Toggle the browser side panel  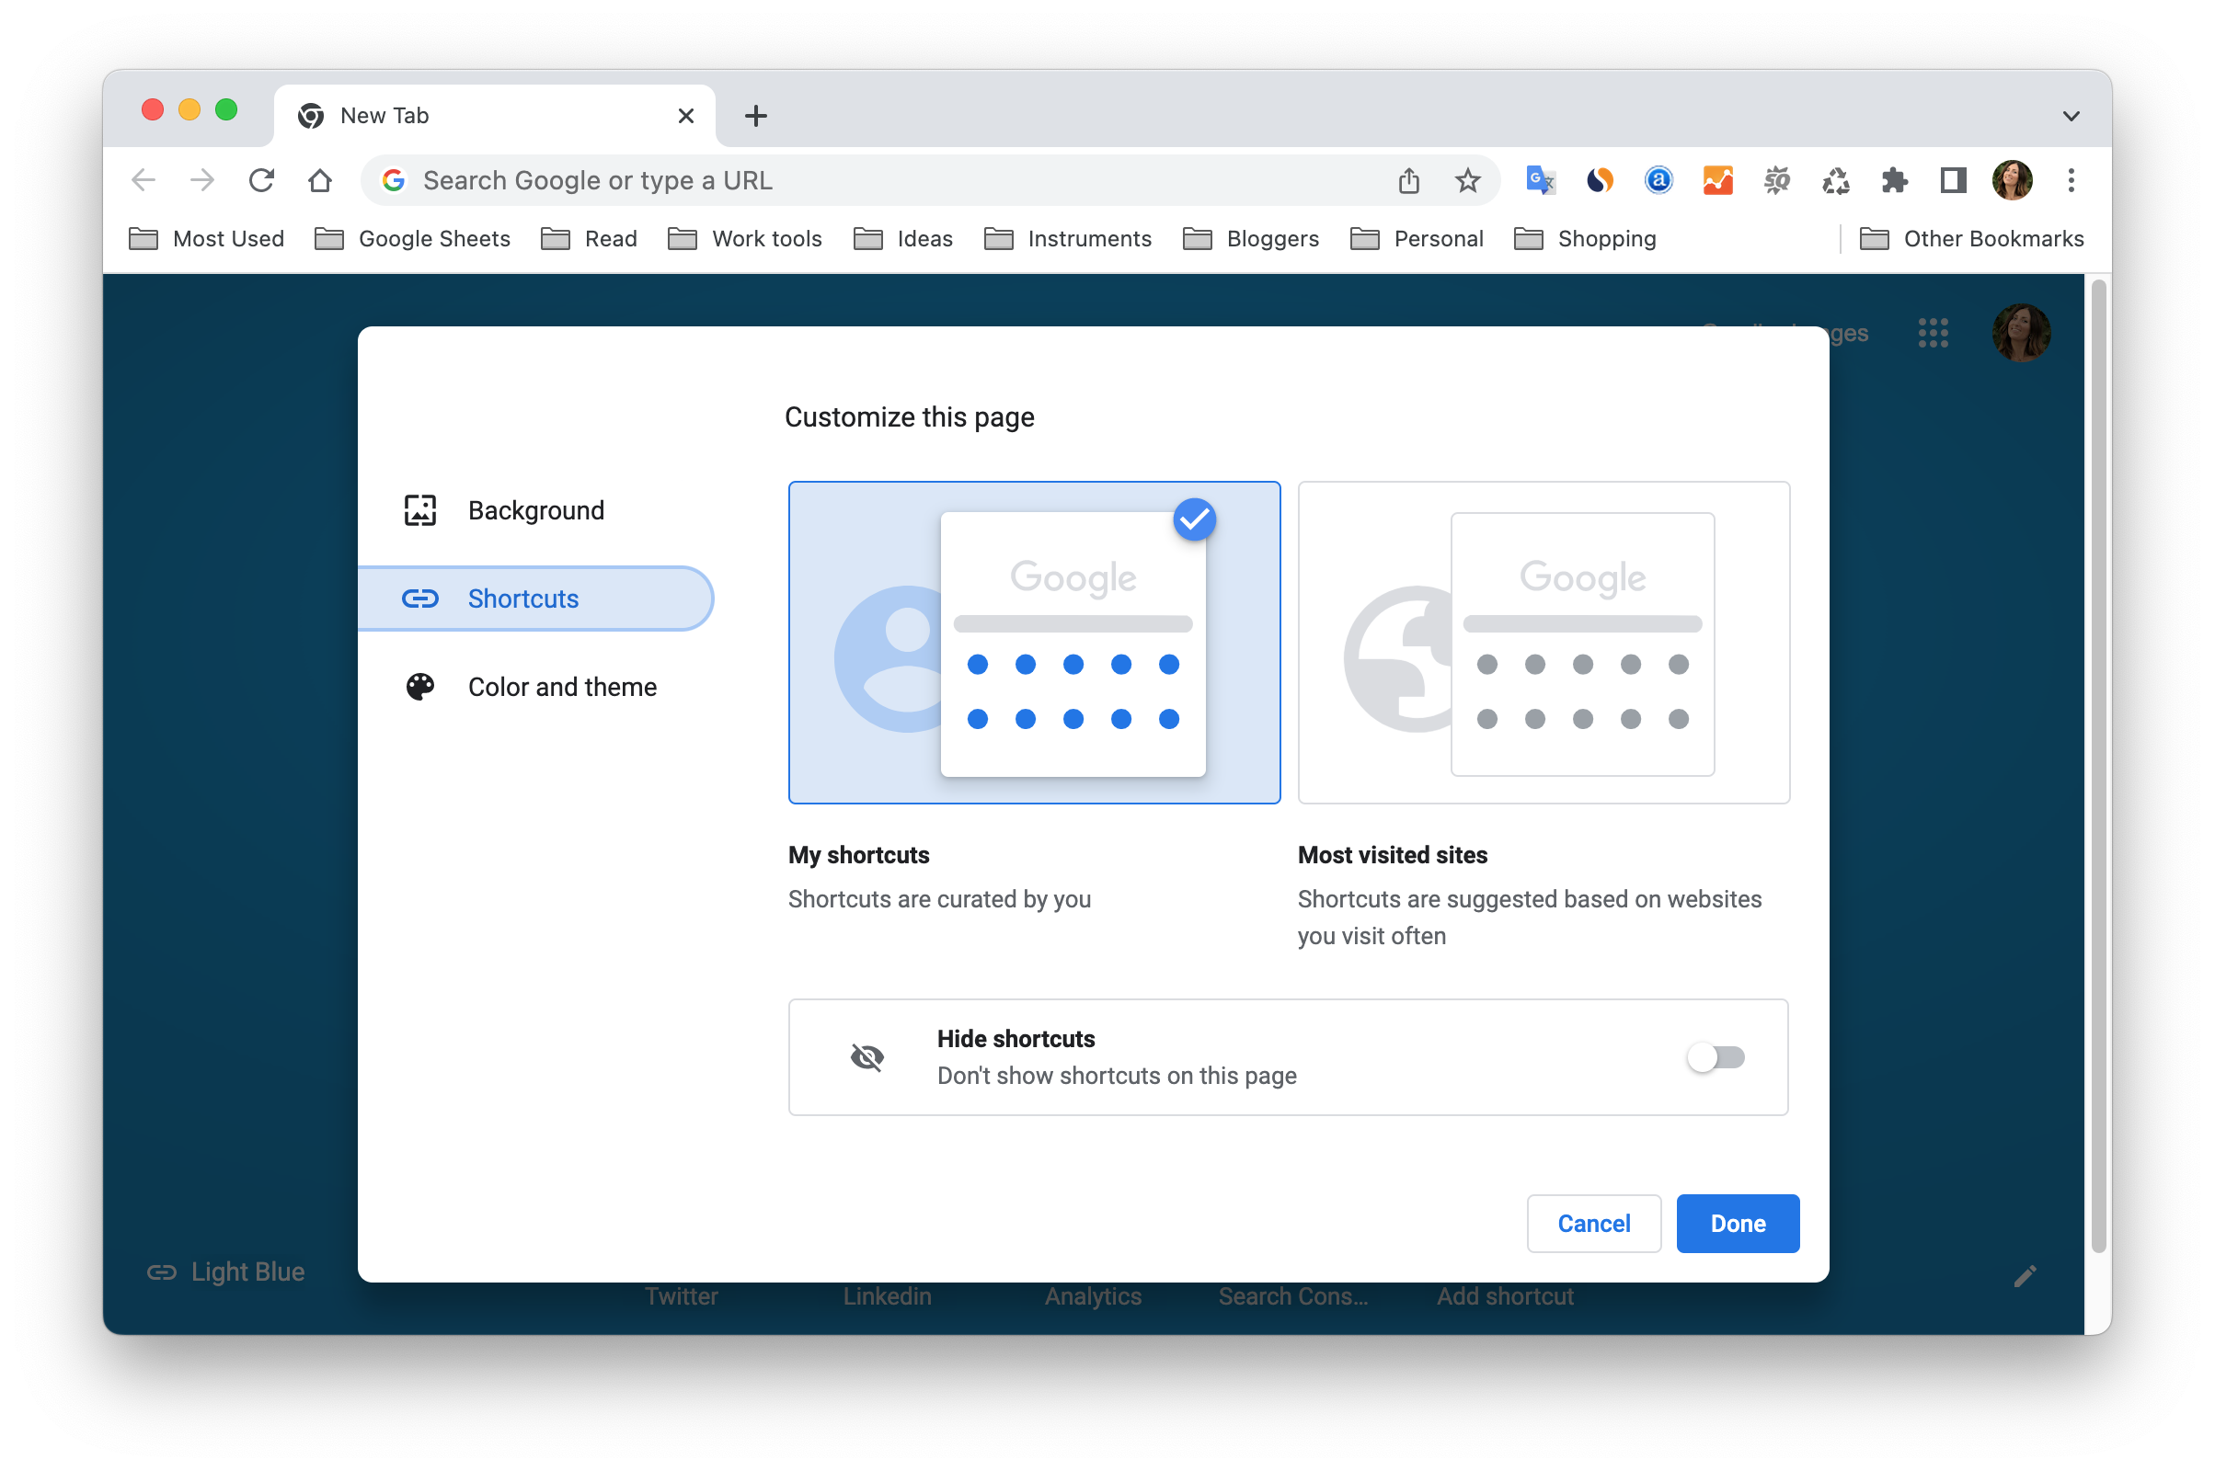(x=1953, y=180)
